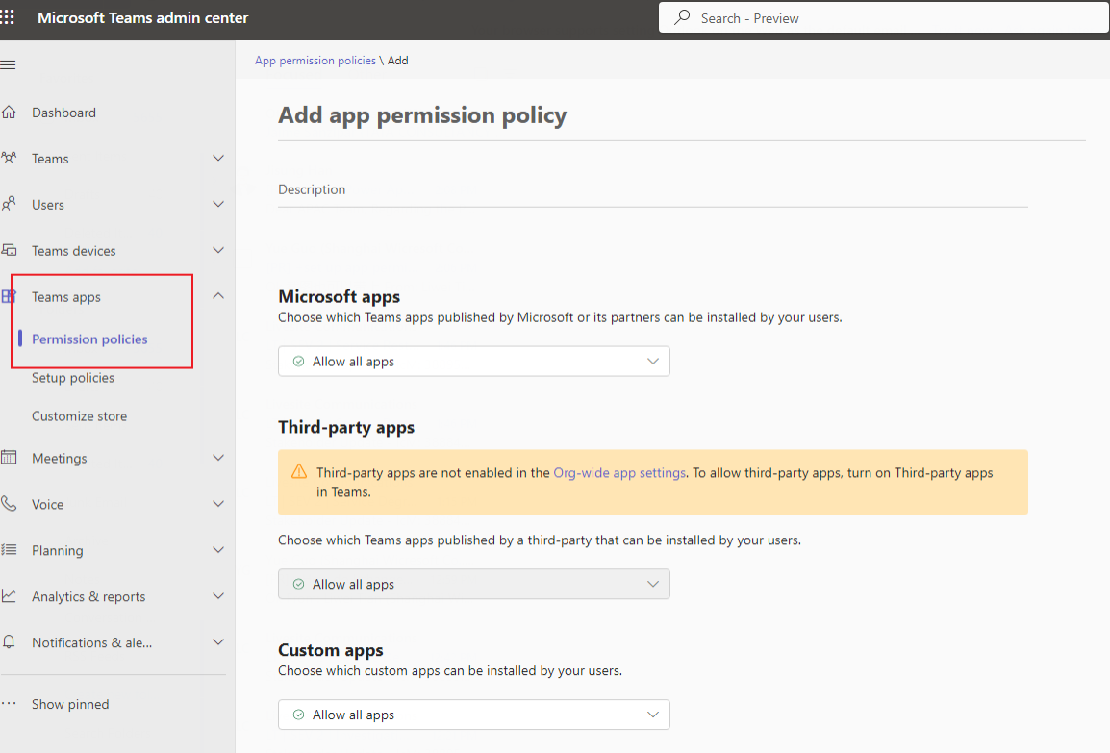Expand the Users section chevron
This screenshot has width=1110, height=753.
[218, 204]
